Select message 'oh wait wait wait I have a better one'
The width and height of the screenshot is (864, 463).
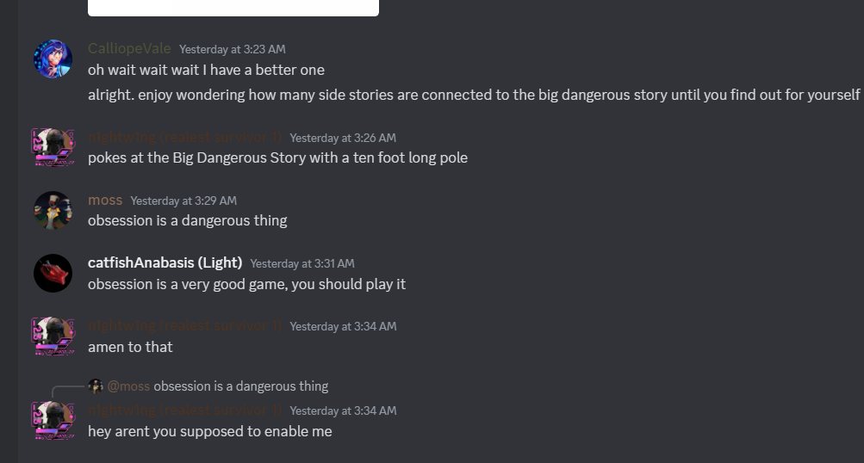(x=206, y=71)
